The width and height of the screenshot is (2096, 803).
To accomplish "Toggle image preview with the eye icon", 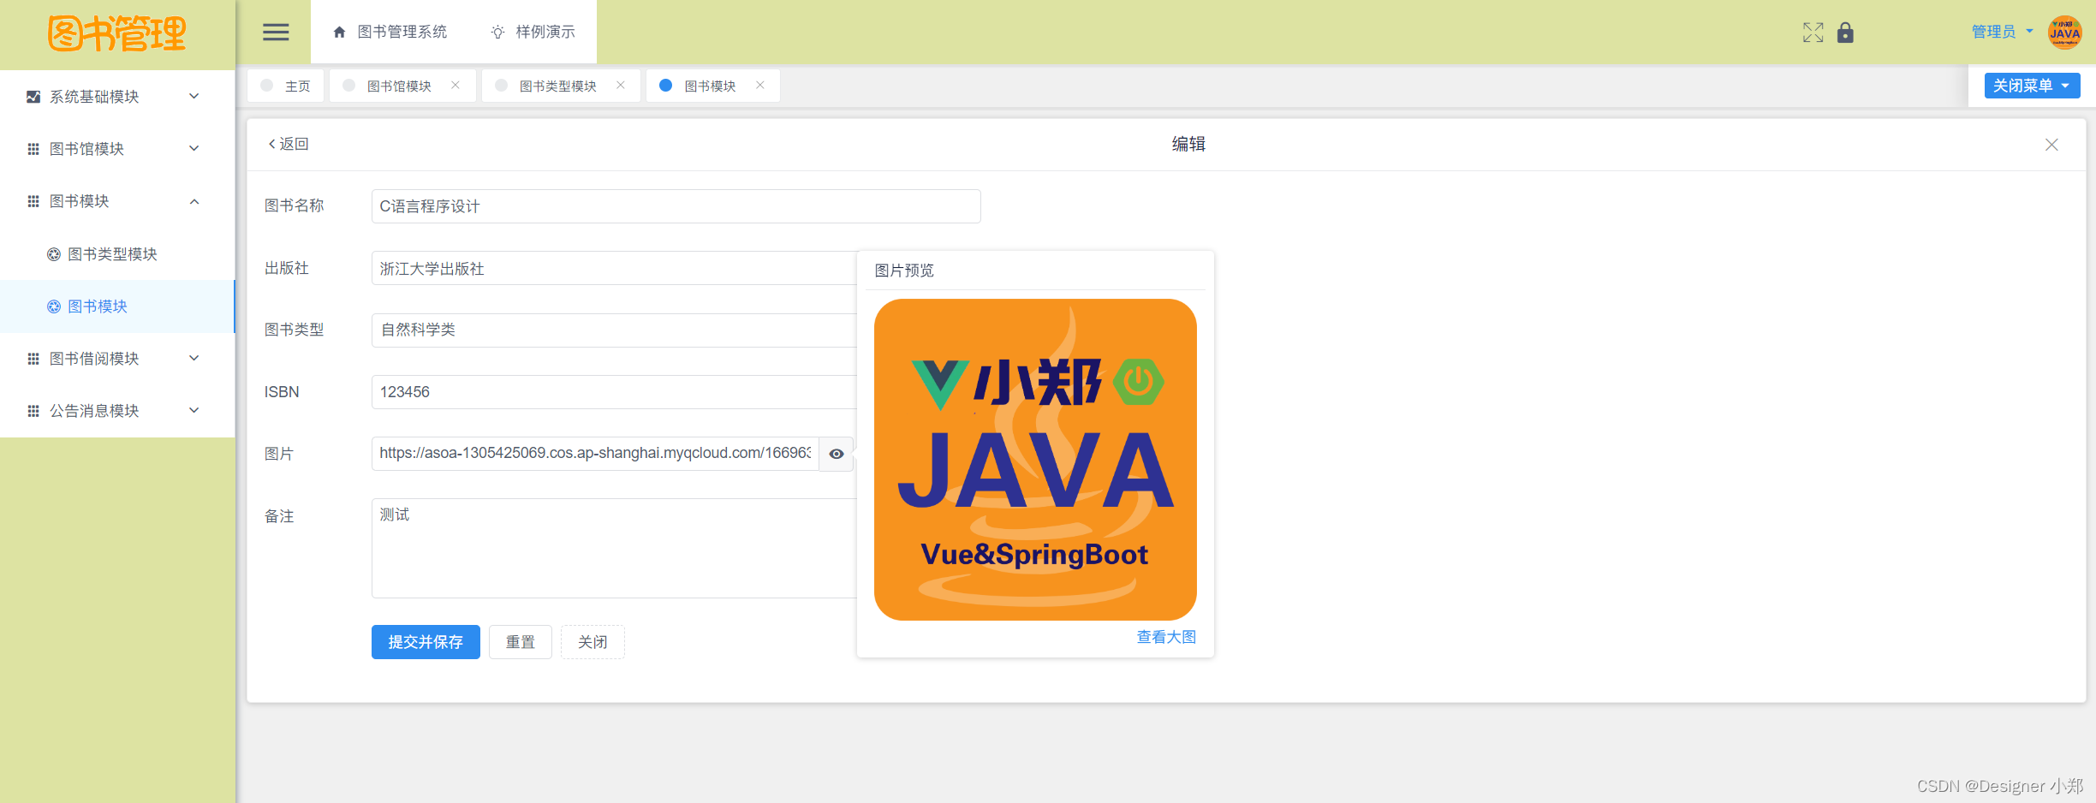I will (x=837, y=454).
